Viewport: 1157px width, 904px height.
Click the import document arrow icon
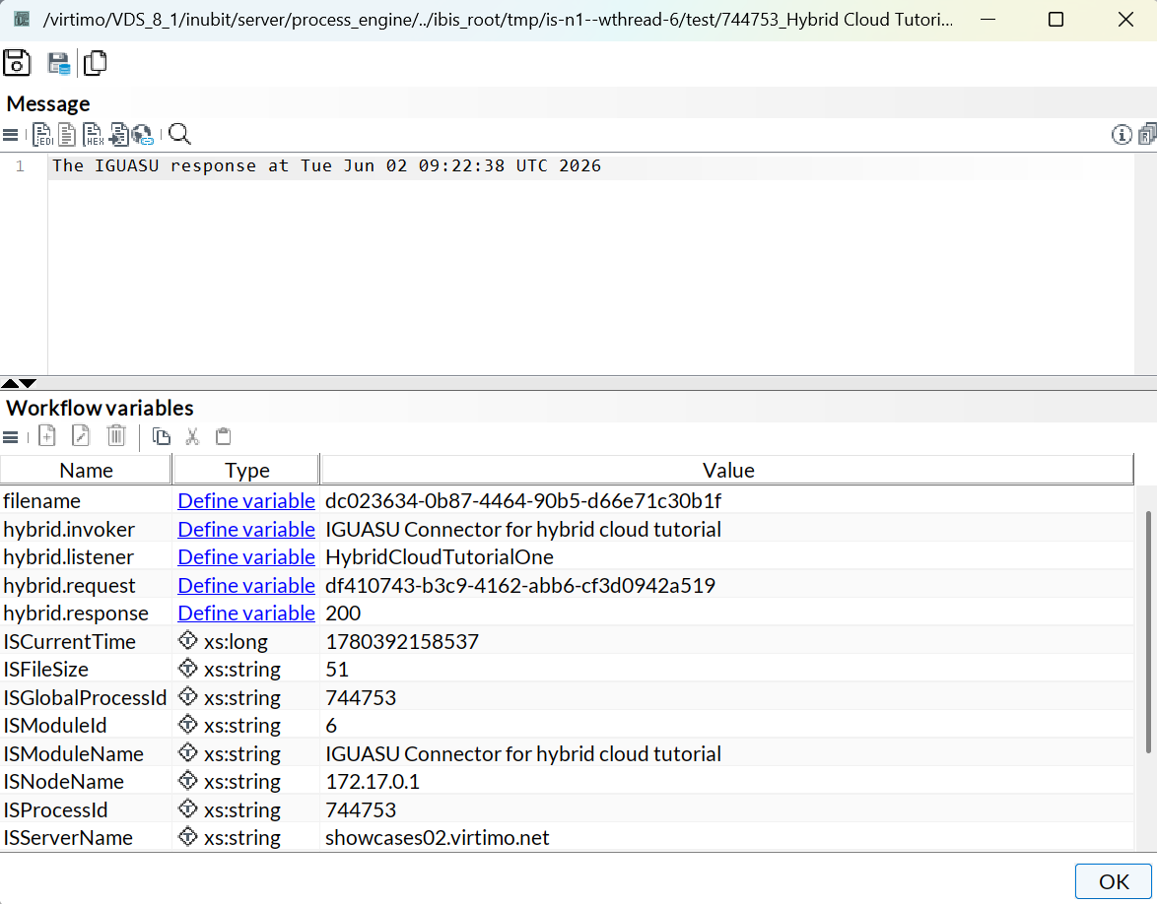point(119,134)
